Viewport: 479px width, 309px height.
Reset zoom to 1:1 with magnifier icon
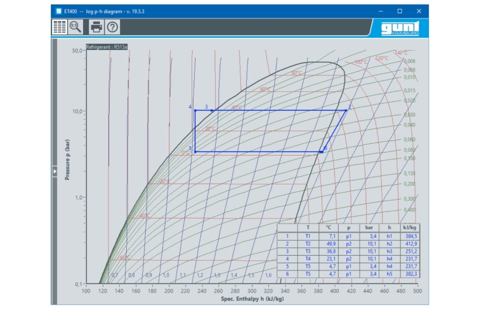tap(75, 27)
